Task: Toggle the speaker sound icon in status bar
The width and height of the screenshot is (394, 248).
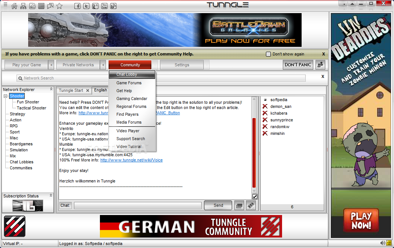Action: pyautogui.click(x=382, y=243)
